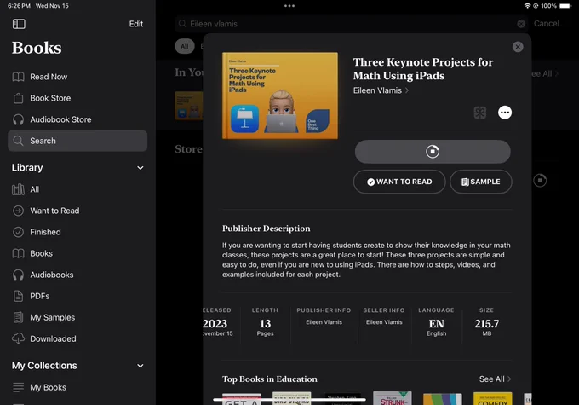Click the Finished checkmark circle icon
Image resolution: width=579 pixels, height=405 pixels.
pos(18,232)
